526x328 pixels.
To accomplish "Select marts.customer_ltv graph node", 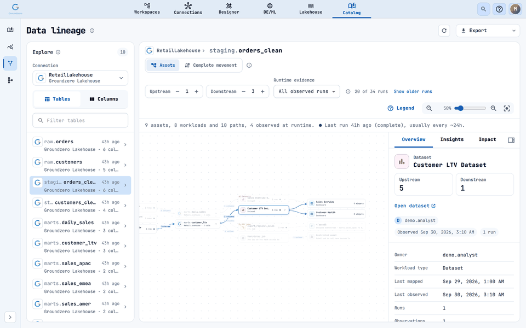I will click(198, 224).
